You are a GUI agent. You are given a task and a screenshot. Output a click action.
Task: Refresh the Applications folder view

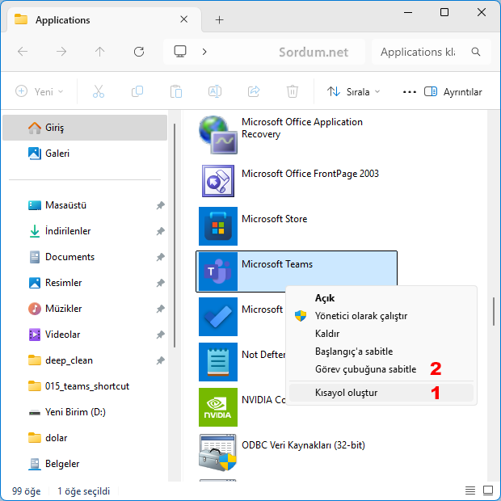(x=139, y=52)
